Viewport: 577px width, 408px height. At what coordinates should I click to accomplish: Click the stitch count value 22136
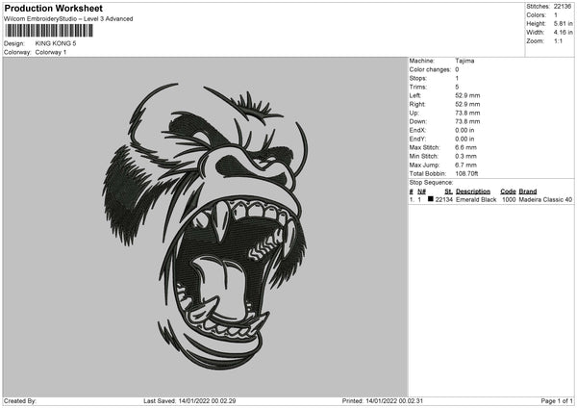tap(563, 7)
